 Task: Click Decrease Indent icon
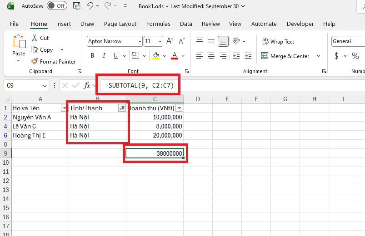tap(236, 55)
